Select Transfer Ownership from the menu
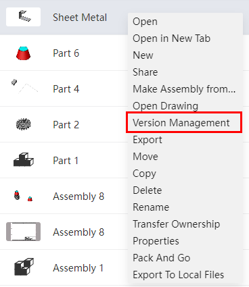 tap(176, 224)
